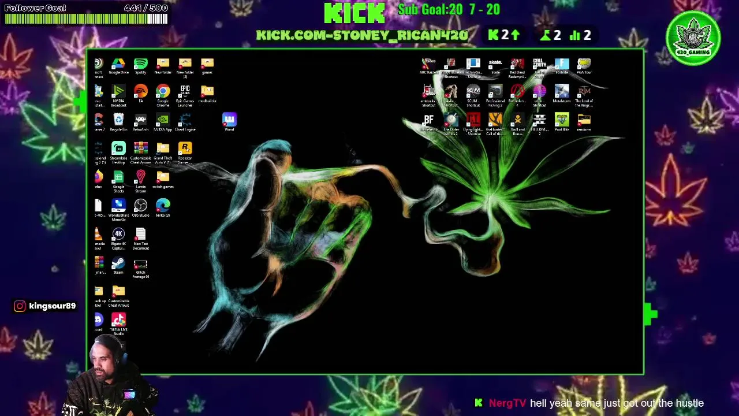Open Grand Theft Auto V folder
The image size is (739, 416).
pos(163,153)
